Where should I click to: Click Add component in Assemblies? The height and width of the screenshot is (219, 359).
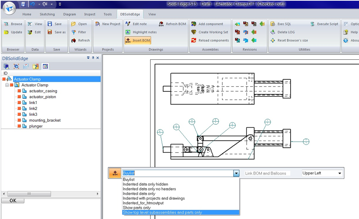click(x=207, y=24)
